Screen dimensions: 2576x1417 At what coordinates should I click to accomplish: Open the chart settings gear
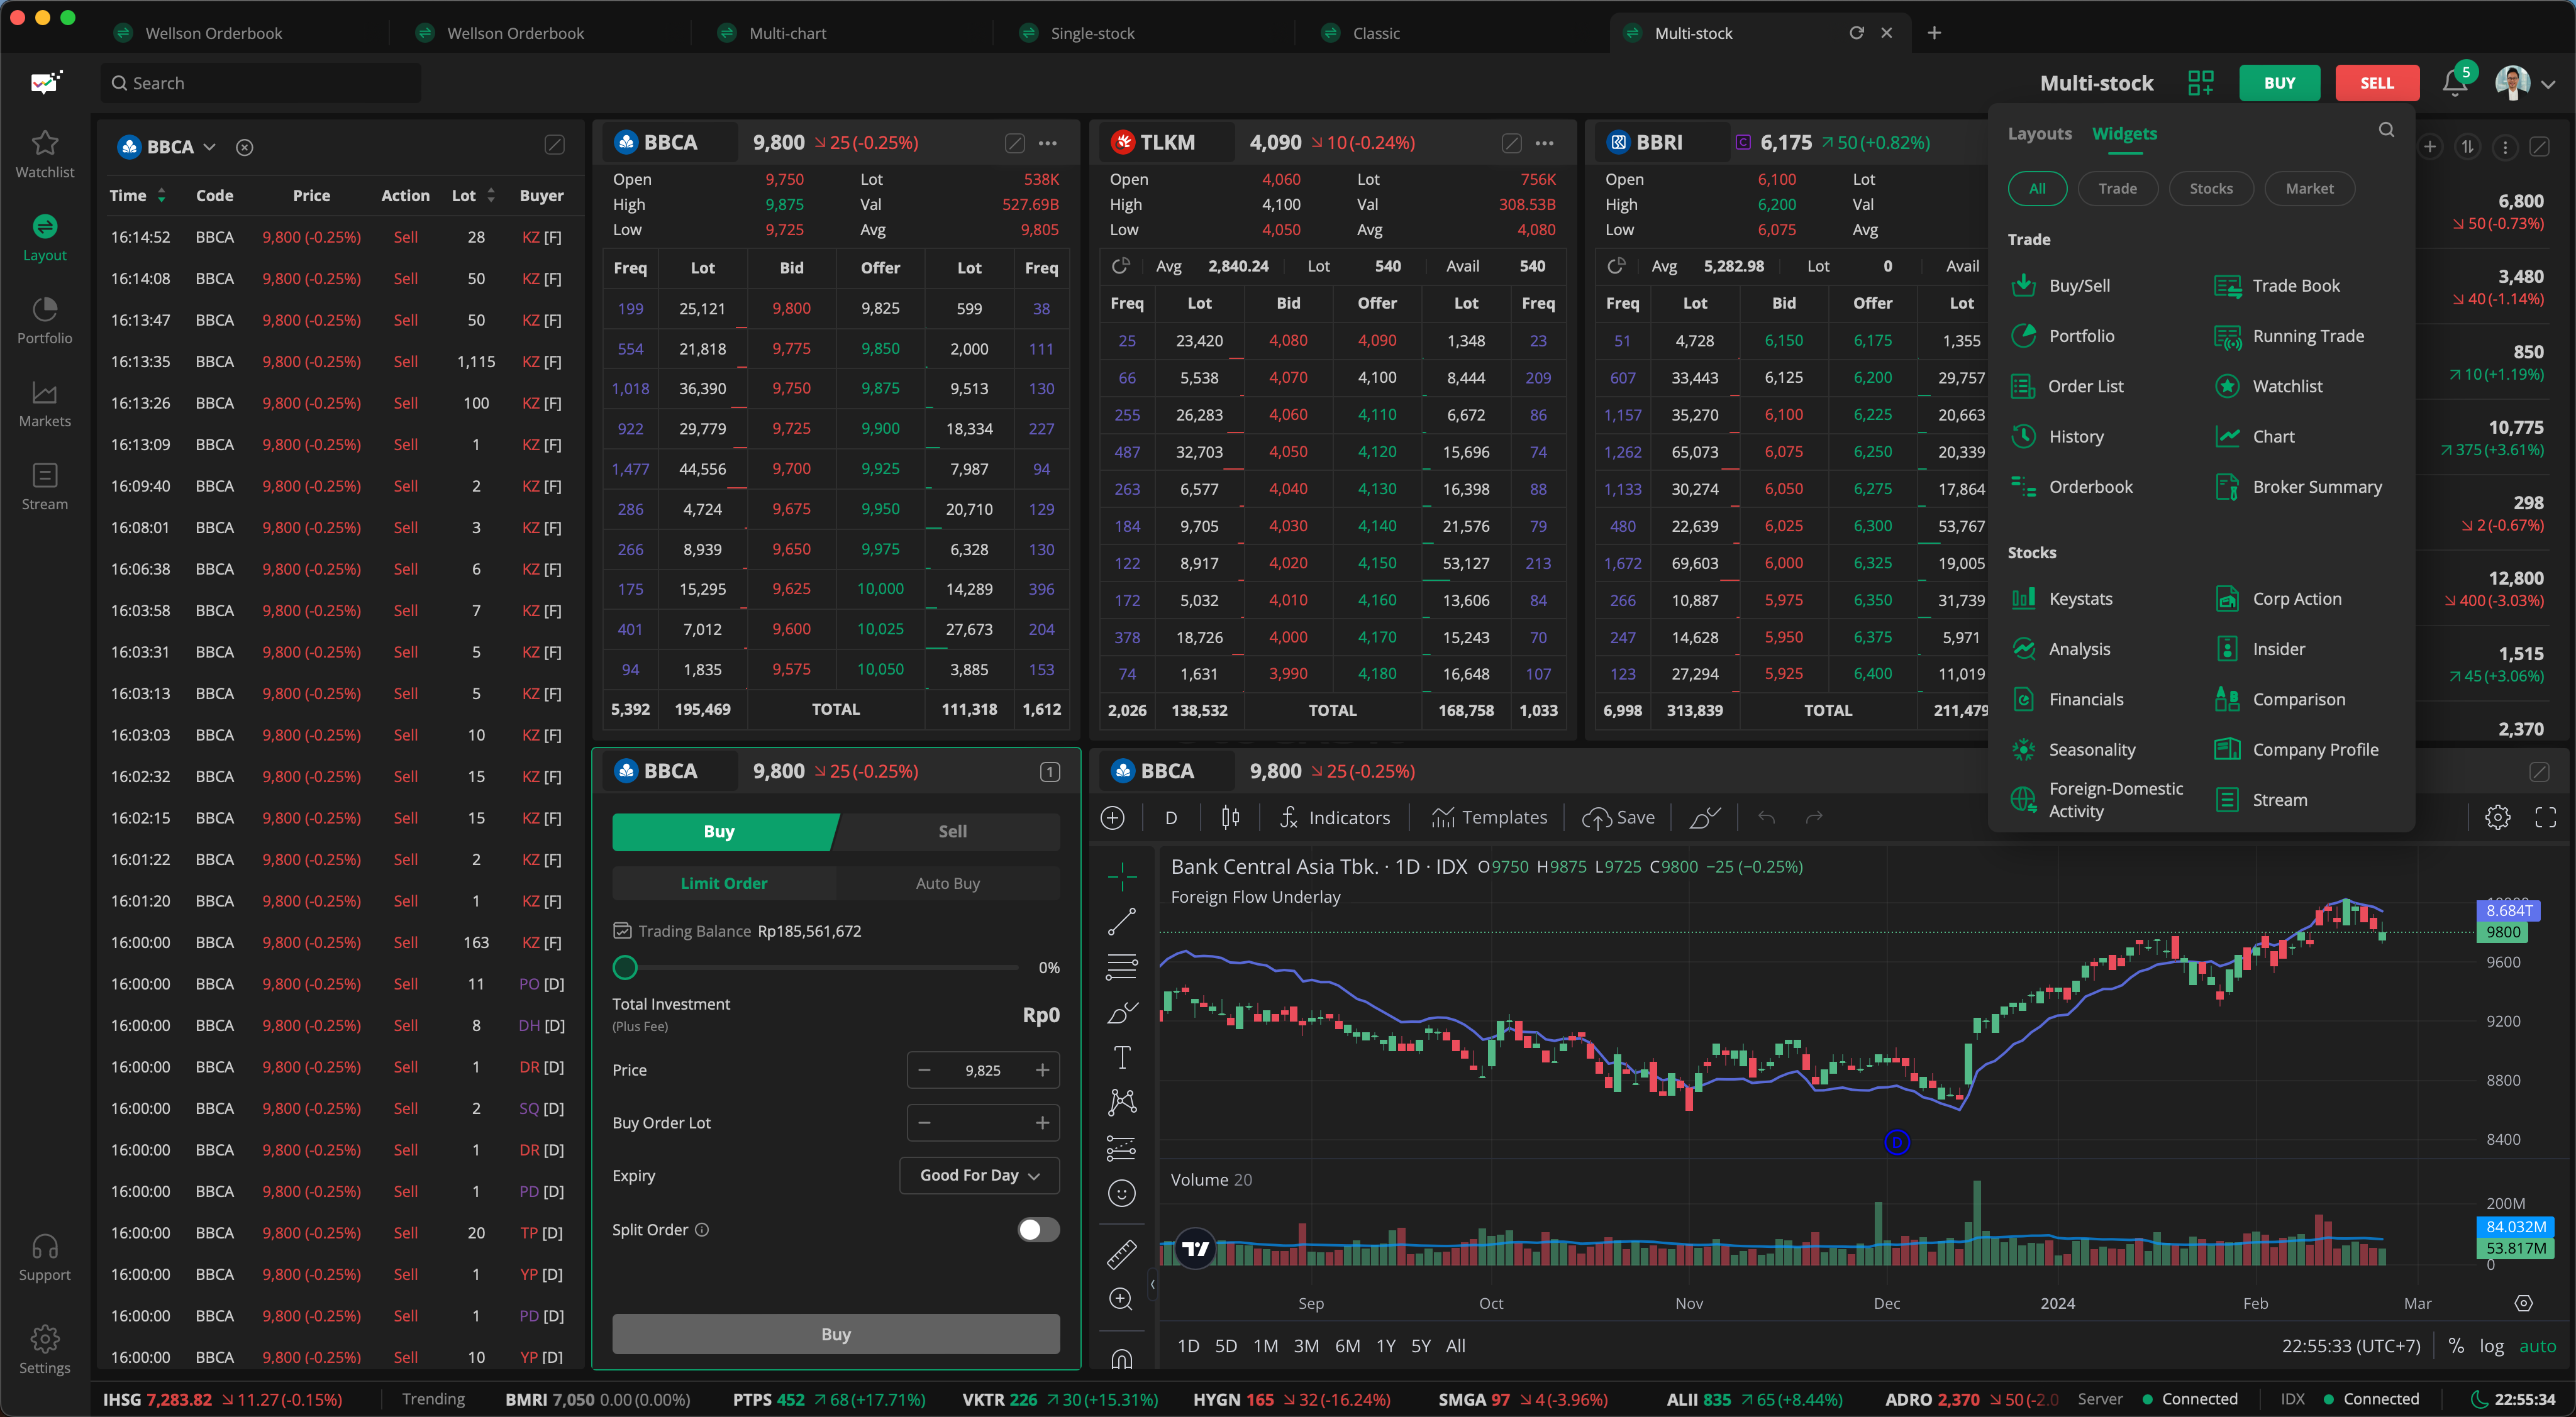point(2499,817)
